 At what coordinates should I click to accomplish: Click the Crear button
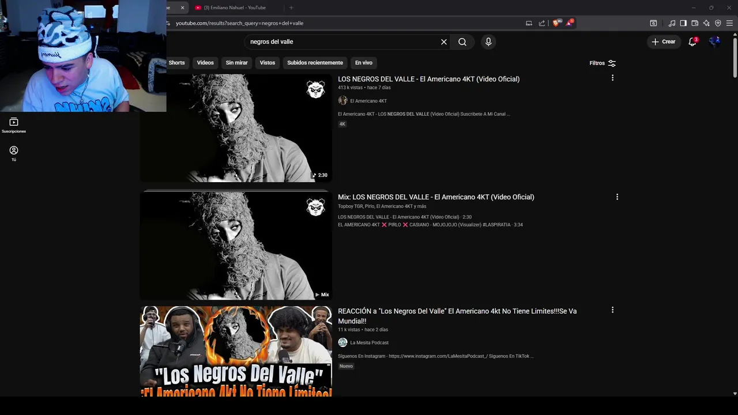[x=664, y=41]
